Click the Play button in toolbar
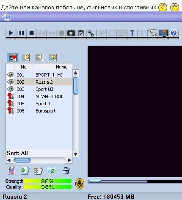Viewport: 182px width, 200px height. pos(11,33)
